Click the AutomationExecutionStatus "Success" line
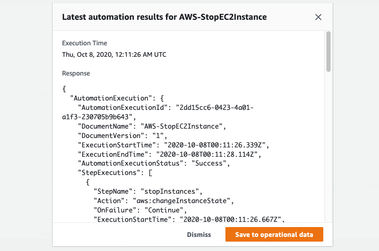379x251 pixels. [x=154, y=164]
